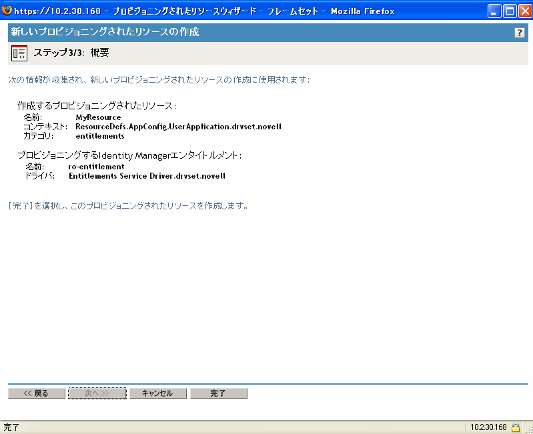Click the 作成するプロビジョニングされたリソース: section label
The width and height of the screenshot is (533, 434).
pyautogui.click(x=97, y=106)
